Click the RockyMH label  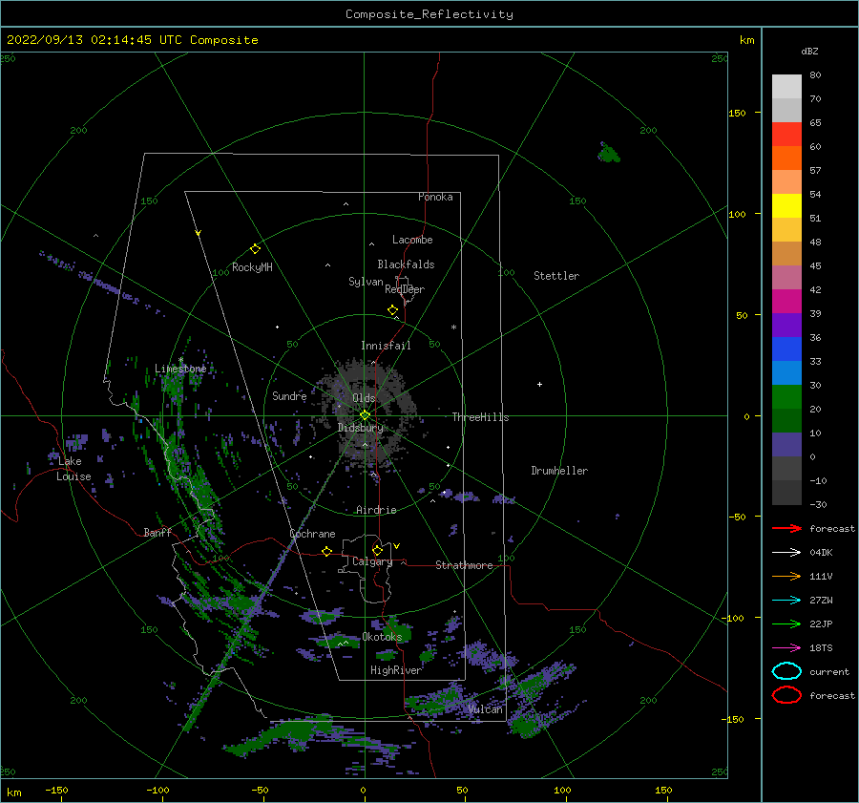(x=252, y=267)
